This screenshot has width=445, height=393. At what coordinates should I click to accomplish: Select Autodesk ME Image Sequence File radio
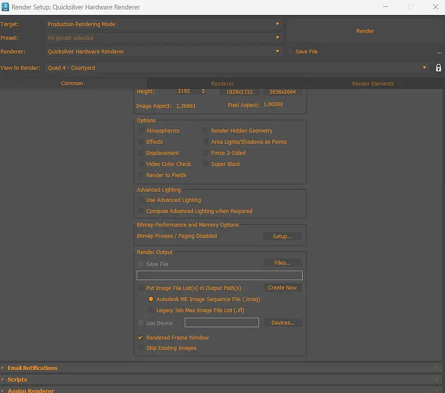[x=151, y=299]
